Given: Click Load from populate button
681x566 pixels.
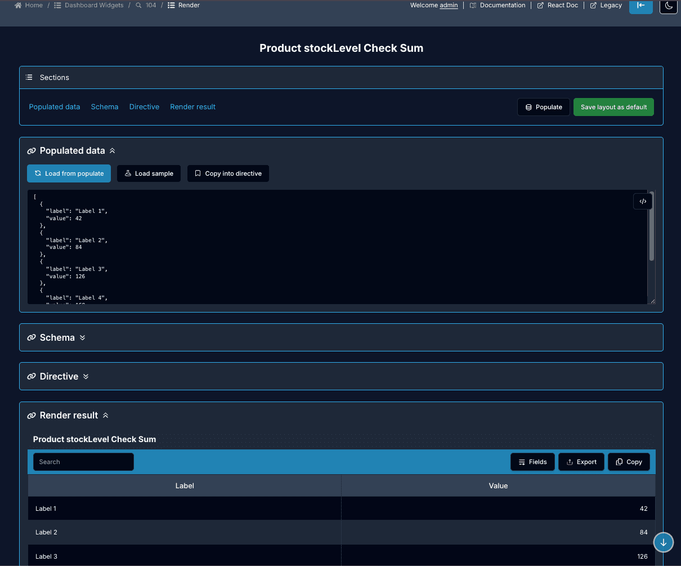Looking at the screenshot, I should coord(69,173).
